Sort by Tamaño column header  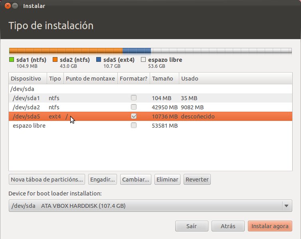click(x=164, y=79)
